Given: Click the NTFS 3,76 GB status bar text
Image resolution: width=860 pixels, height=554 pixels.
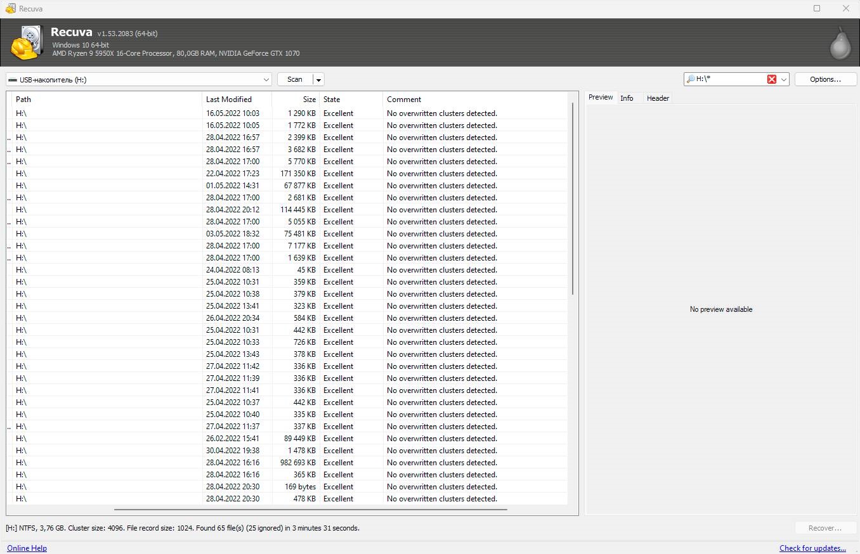Looking at the screenshot, I should 183,528.
